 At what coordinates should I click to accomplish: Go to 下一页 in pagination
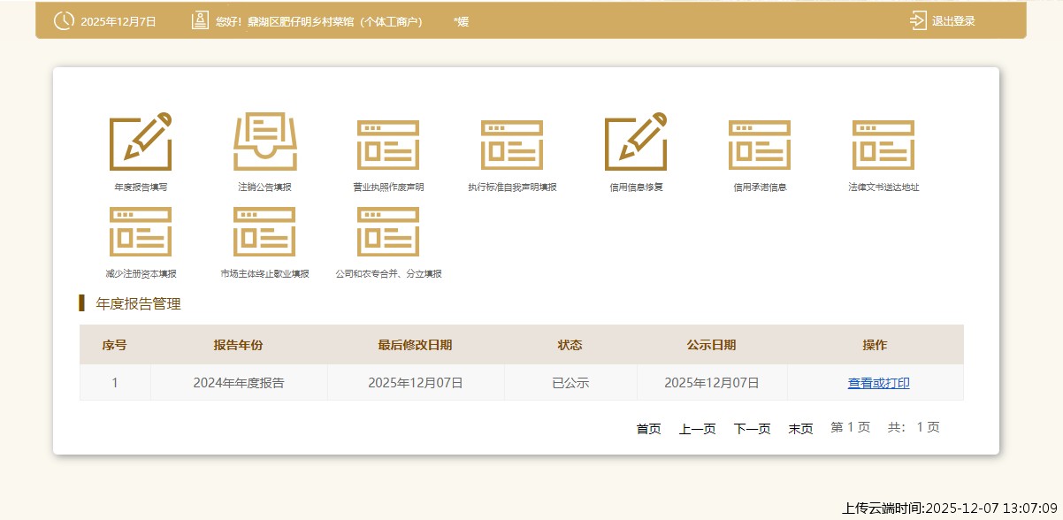[x=752, y=429]
